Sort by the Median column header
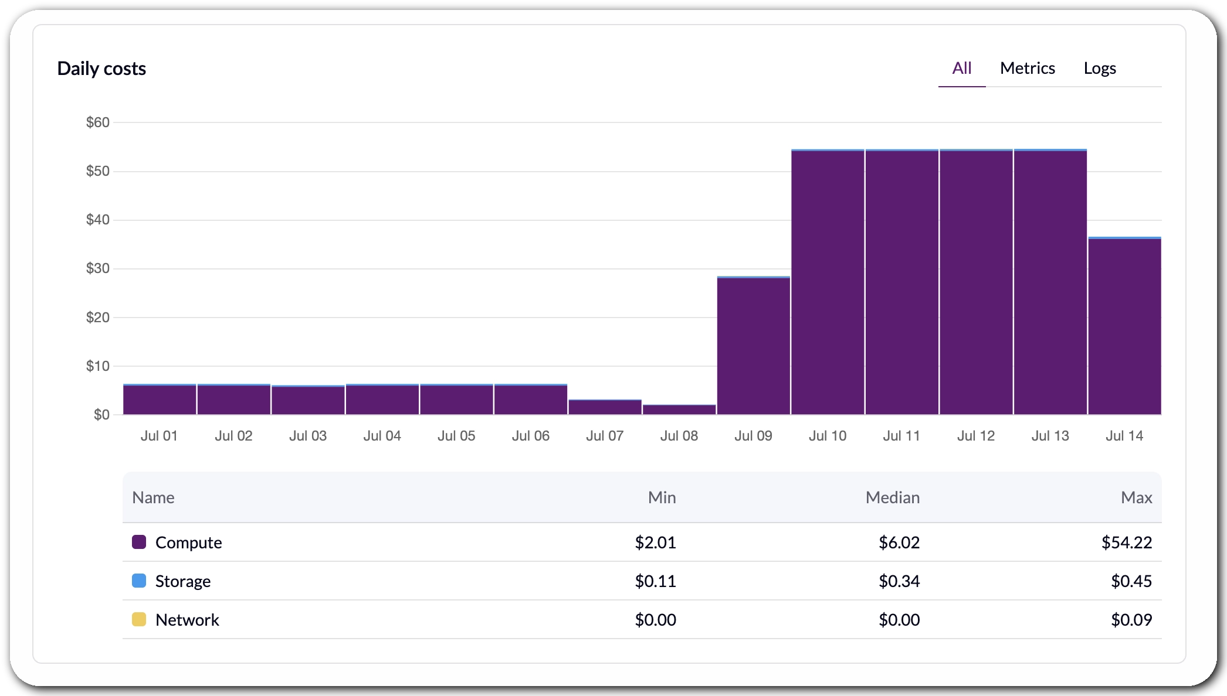The width and height of the screenshot is (1227, 696). pos(892,497)
